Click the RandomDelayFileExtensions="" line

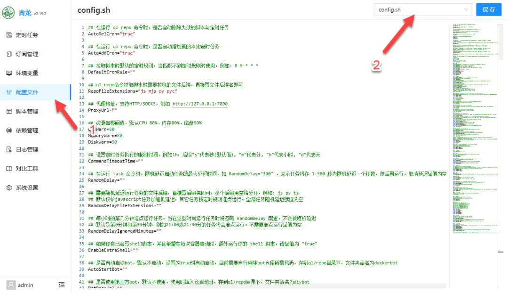click(125, 206)
